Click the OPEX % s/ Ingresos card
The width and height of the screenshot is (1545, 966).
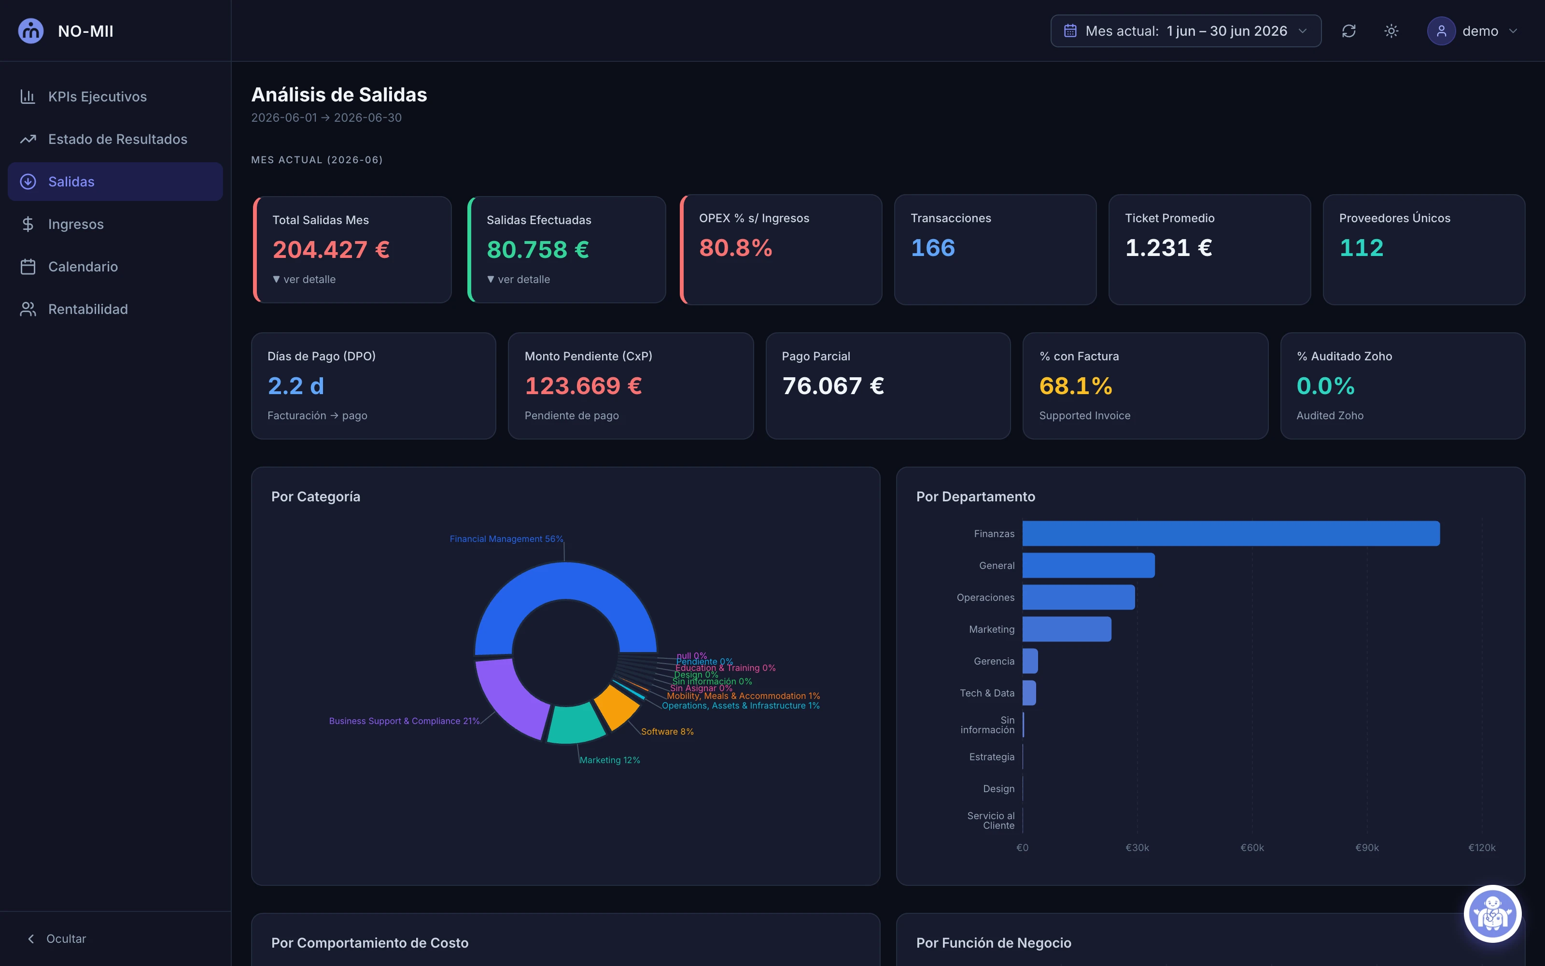click(x=782, y=250)
